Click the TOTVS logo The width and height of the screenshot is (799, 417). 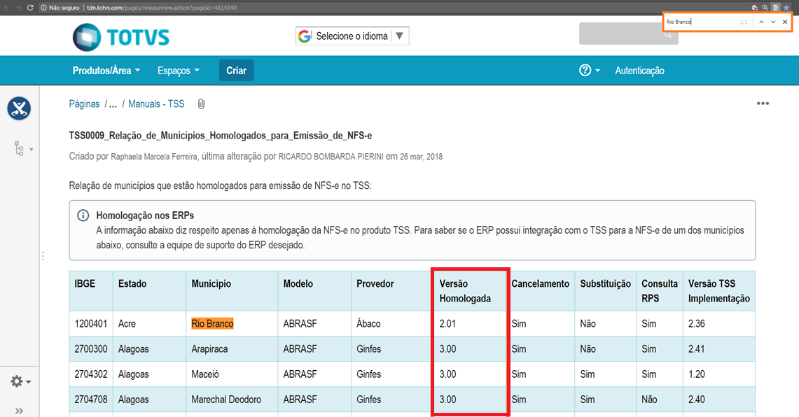coord(120,37)
